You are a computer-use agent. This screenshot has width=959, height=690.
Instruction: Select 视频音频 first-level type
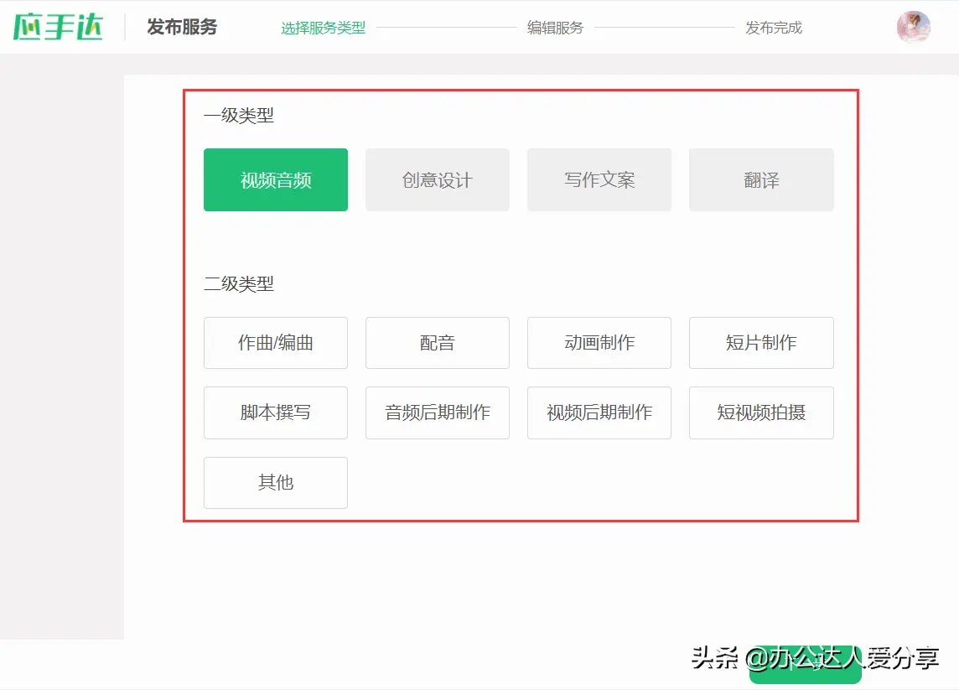276,180
